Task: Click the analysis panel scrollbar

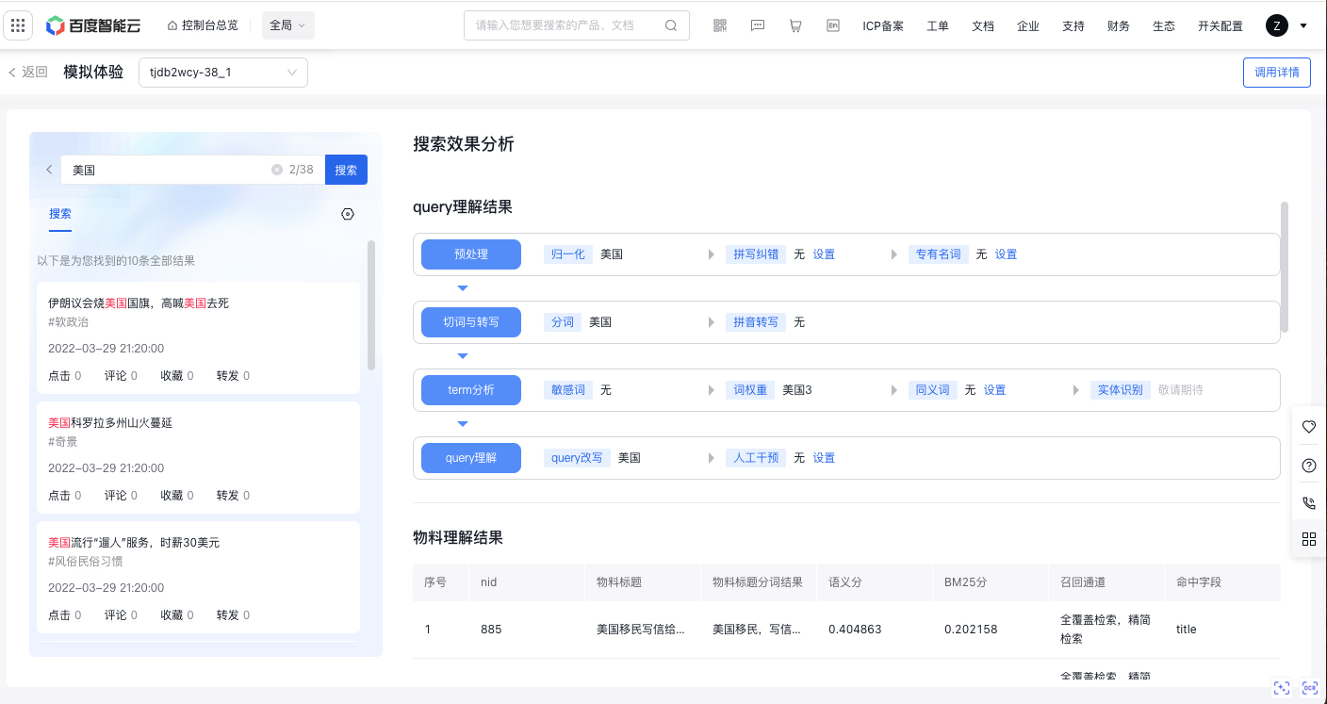Action: tap(1285, 267)
